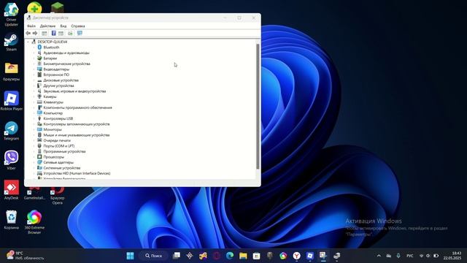Expand the Дисковые устройства node arrow
Image resolution: width=467 pixels, height=263 pixels.
coord(34,80)
